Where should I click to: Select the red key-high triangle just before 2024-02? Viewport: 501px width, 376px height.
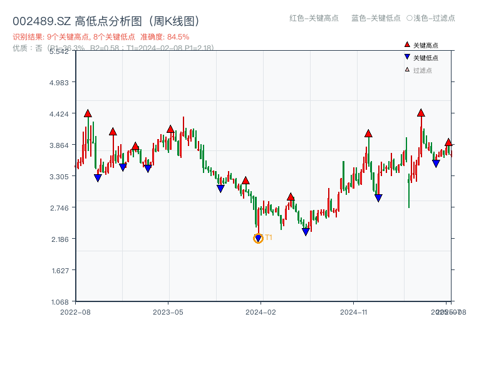pyautogui.click(x=245, y=180)
